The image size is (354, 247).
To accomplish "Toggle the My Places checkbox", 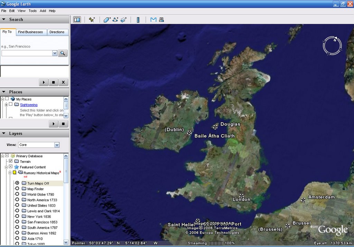I will pyautogui.click(x=7, y=99).
